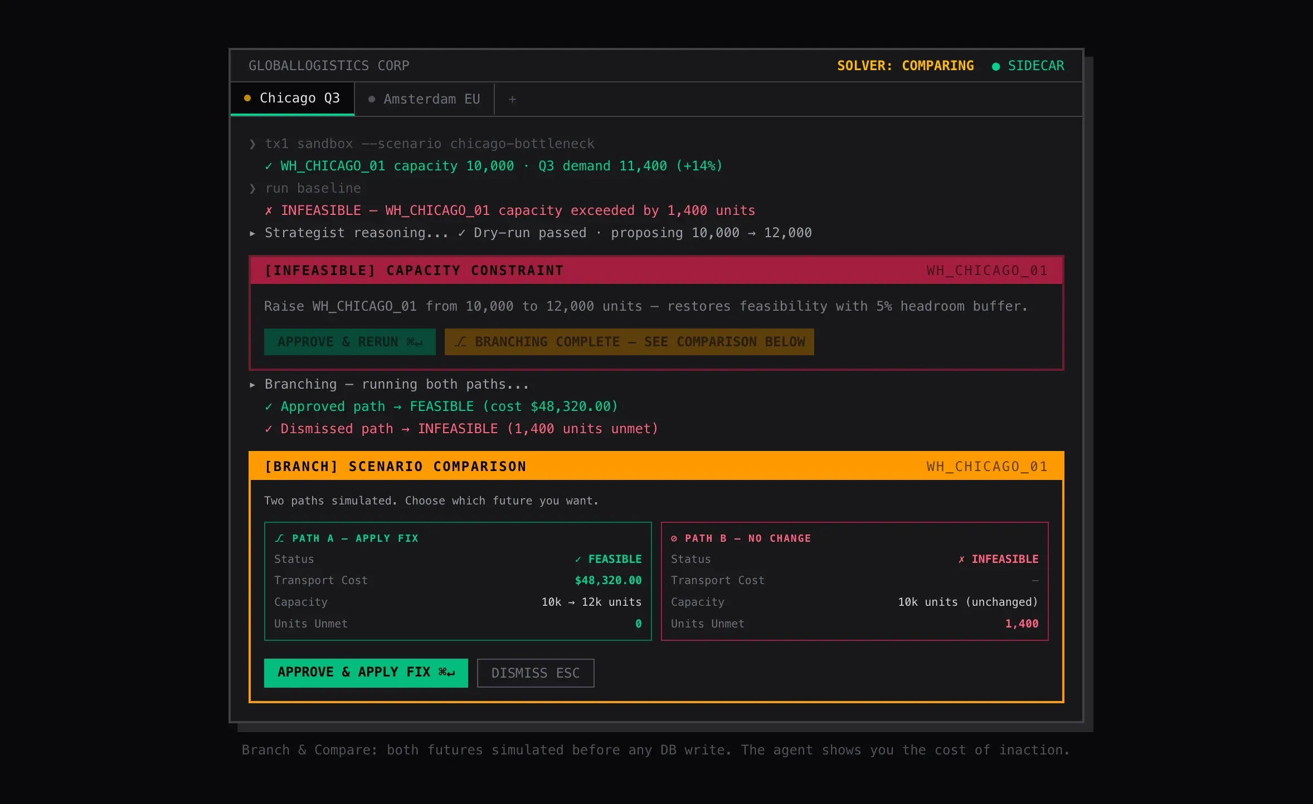Click the Raise WH_CHICAGO_01 proposal text
Image resolution: width=1313 pixels, height=804 pixels.
[x=646, y=306]
